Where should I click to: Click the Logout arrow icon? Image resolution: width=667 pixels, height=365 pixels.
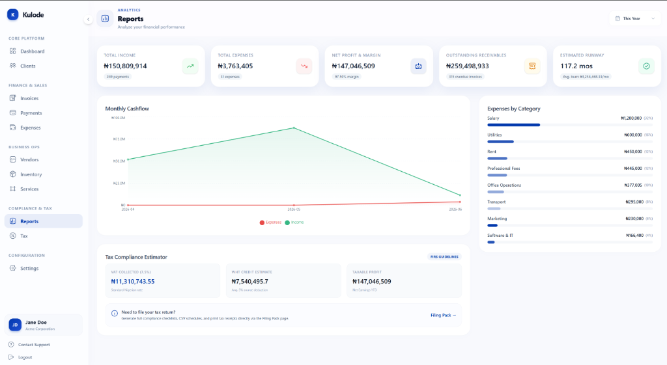(12, 357)
